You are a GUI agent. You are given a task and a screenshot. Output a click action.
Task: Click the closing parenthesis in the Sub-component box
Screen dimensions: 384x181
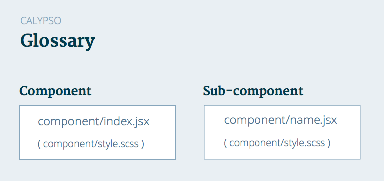(329, 143)
